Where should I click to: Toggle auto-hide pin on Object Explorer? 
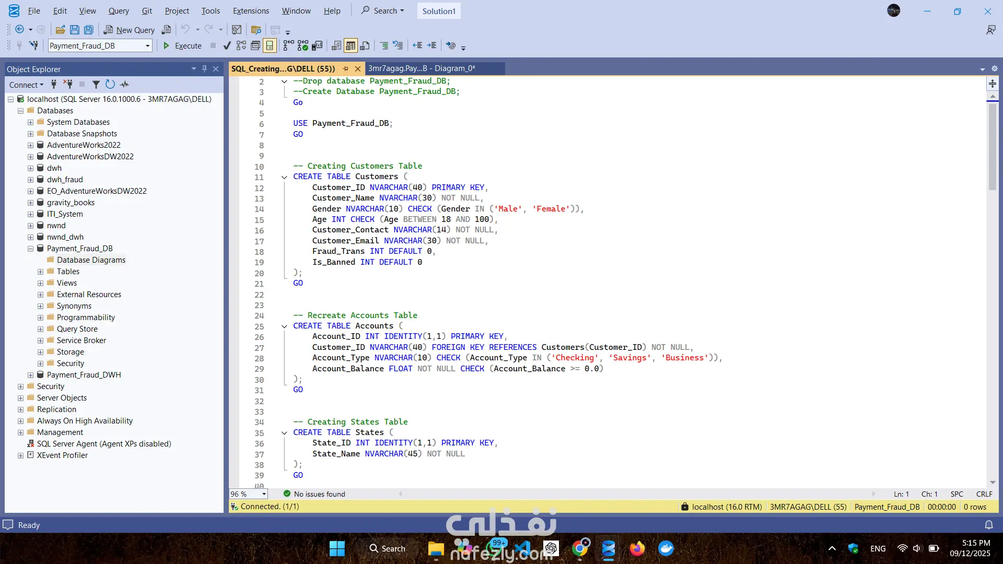coord(204,69)
